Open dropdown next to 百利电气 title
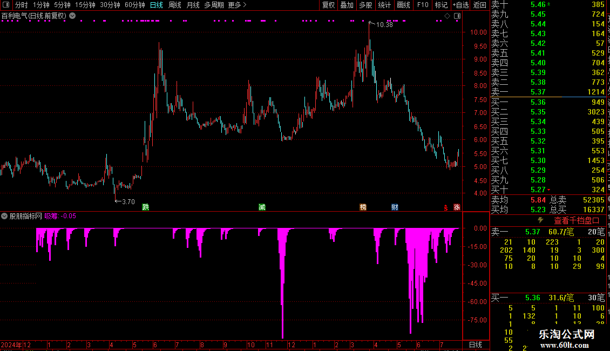Image resolution: width=610 pixels, height=351 pixels. click(72, 16)
